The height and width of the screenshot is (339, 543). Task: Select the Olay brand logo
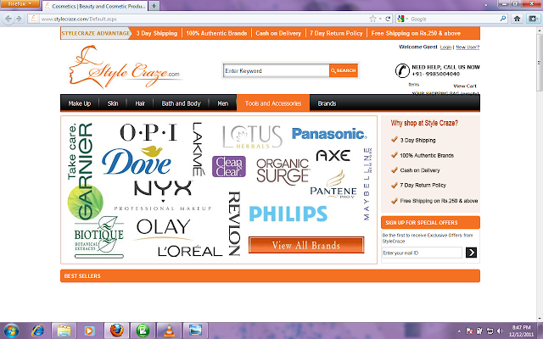click(163, 229)
